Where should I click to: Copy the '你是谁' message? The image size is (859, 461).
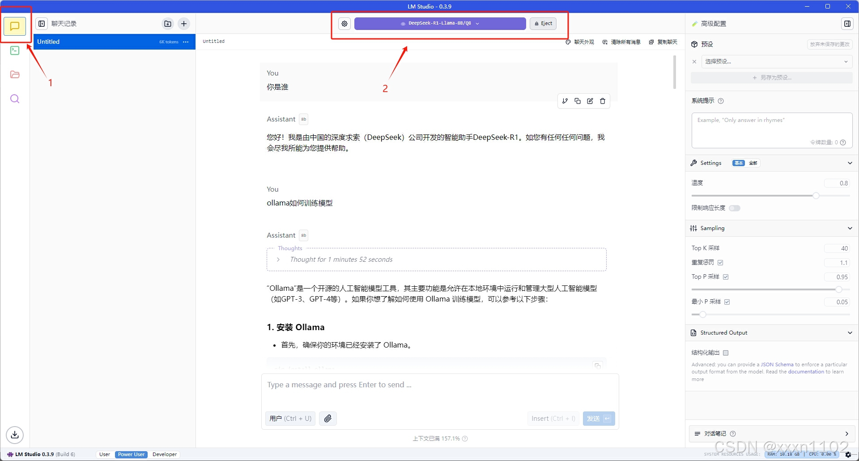[578, 101]
